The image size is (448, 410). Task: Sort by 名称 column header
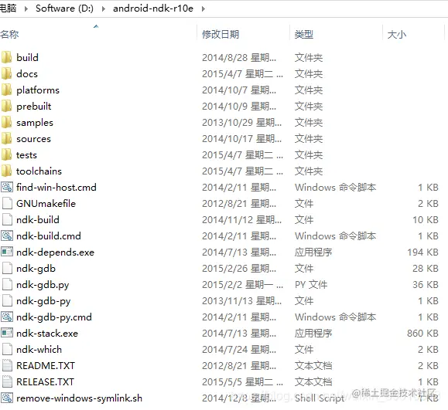pos(9,35)
